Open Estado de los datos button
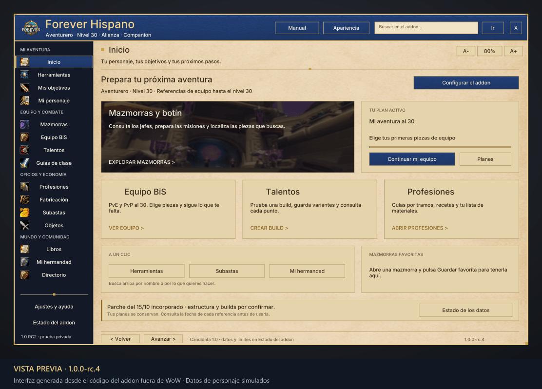Image resolution: width=542 pixels, height=389 pixels. (x=465, y=310)
